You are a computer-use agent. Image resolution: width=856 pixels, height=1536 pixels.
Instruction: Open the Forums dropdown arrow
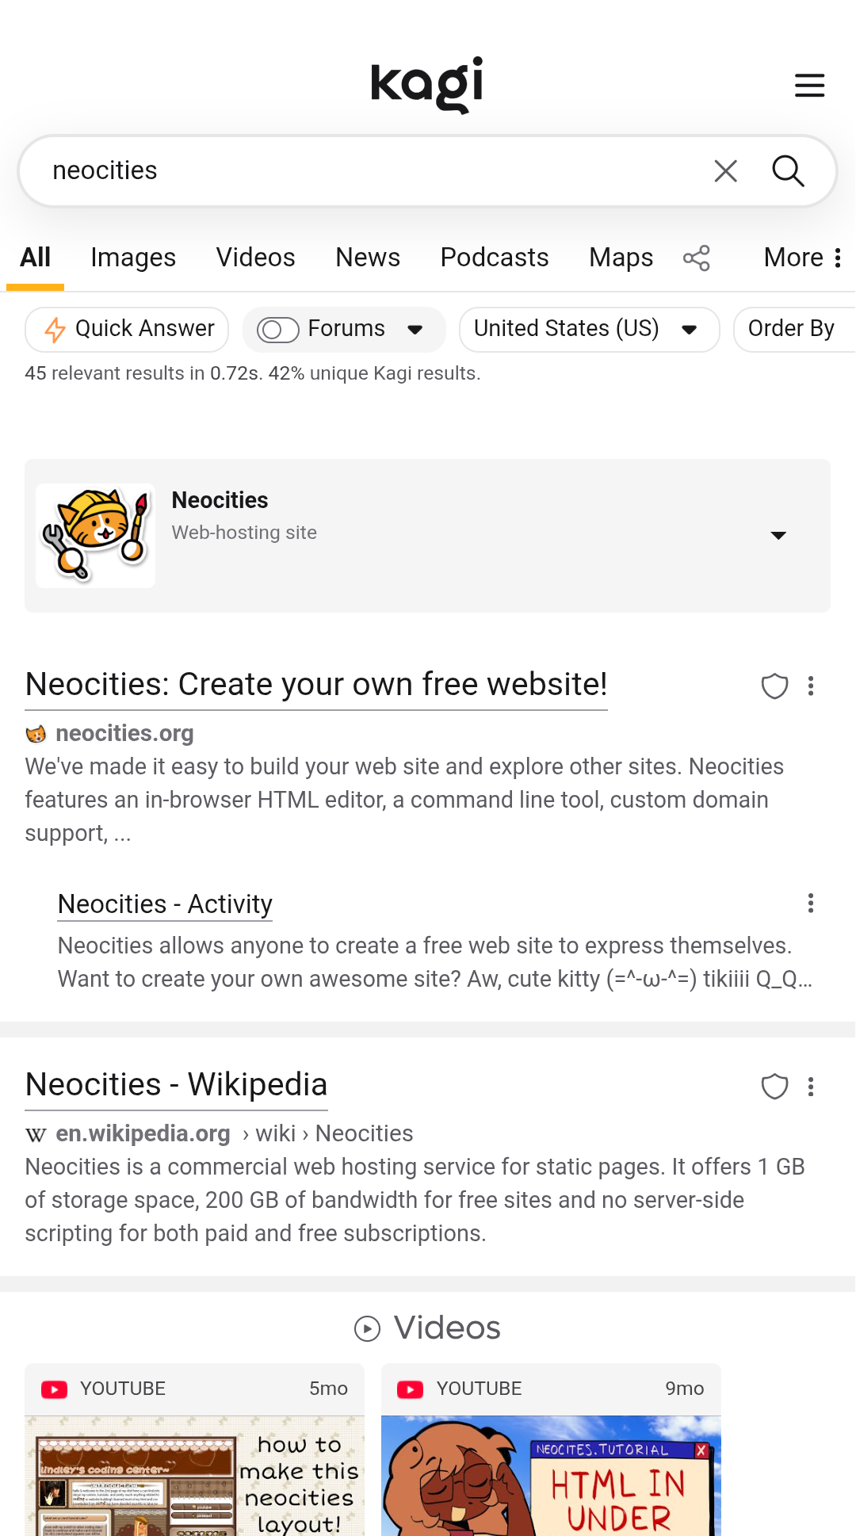415,330
